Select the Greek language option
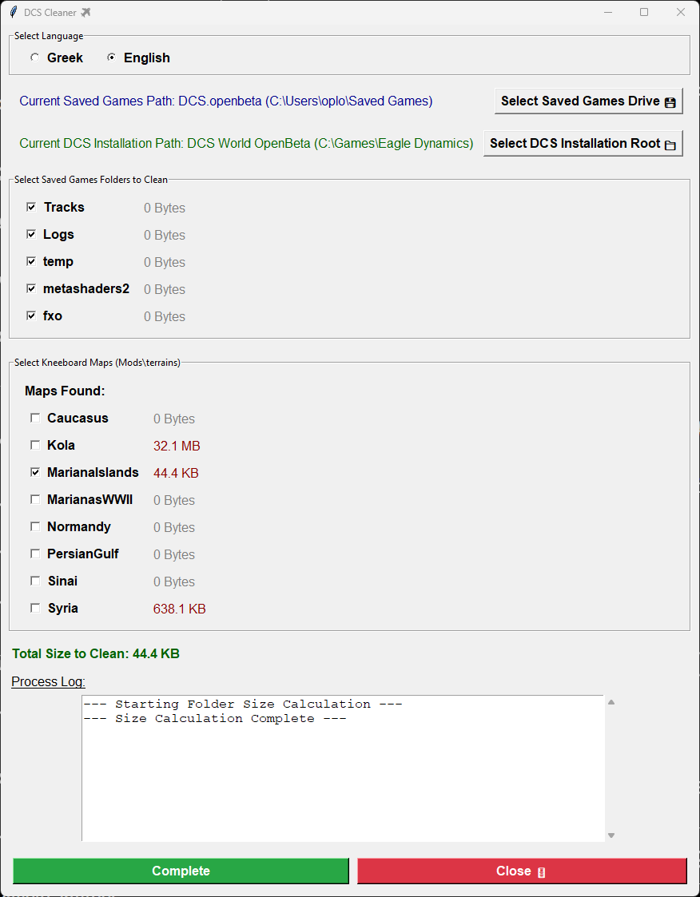 coord(34,58)
